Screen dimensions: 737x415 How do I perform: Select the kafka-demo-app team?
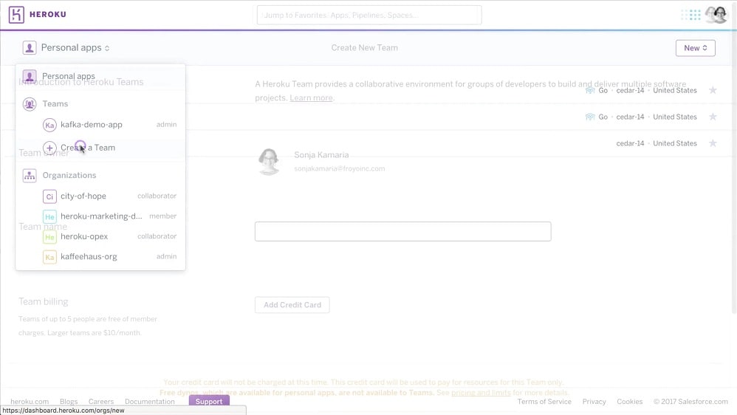[100, 125]
